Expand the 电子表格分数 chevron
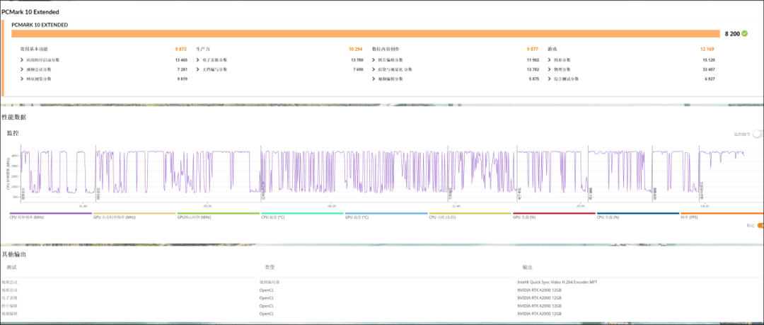The image size is (764, 325). coord(199,60)
